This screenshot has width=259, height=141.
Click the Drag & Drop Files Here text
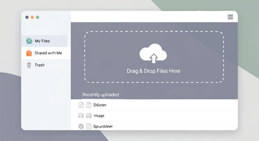click(154, 71)
